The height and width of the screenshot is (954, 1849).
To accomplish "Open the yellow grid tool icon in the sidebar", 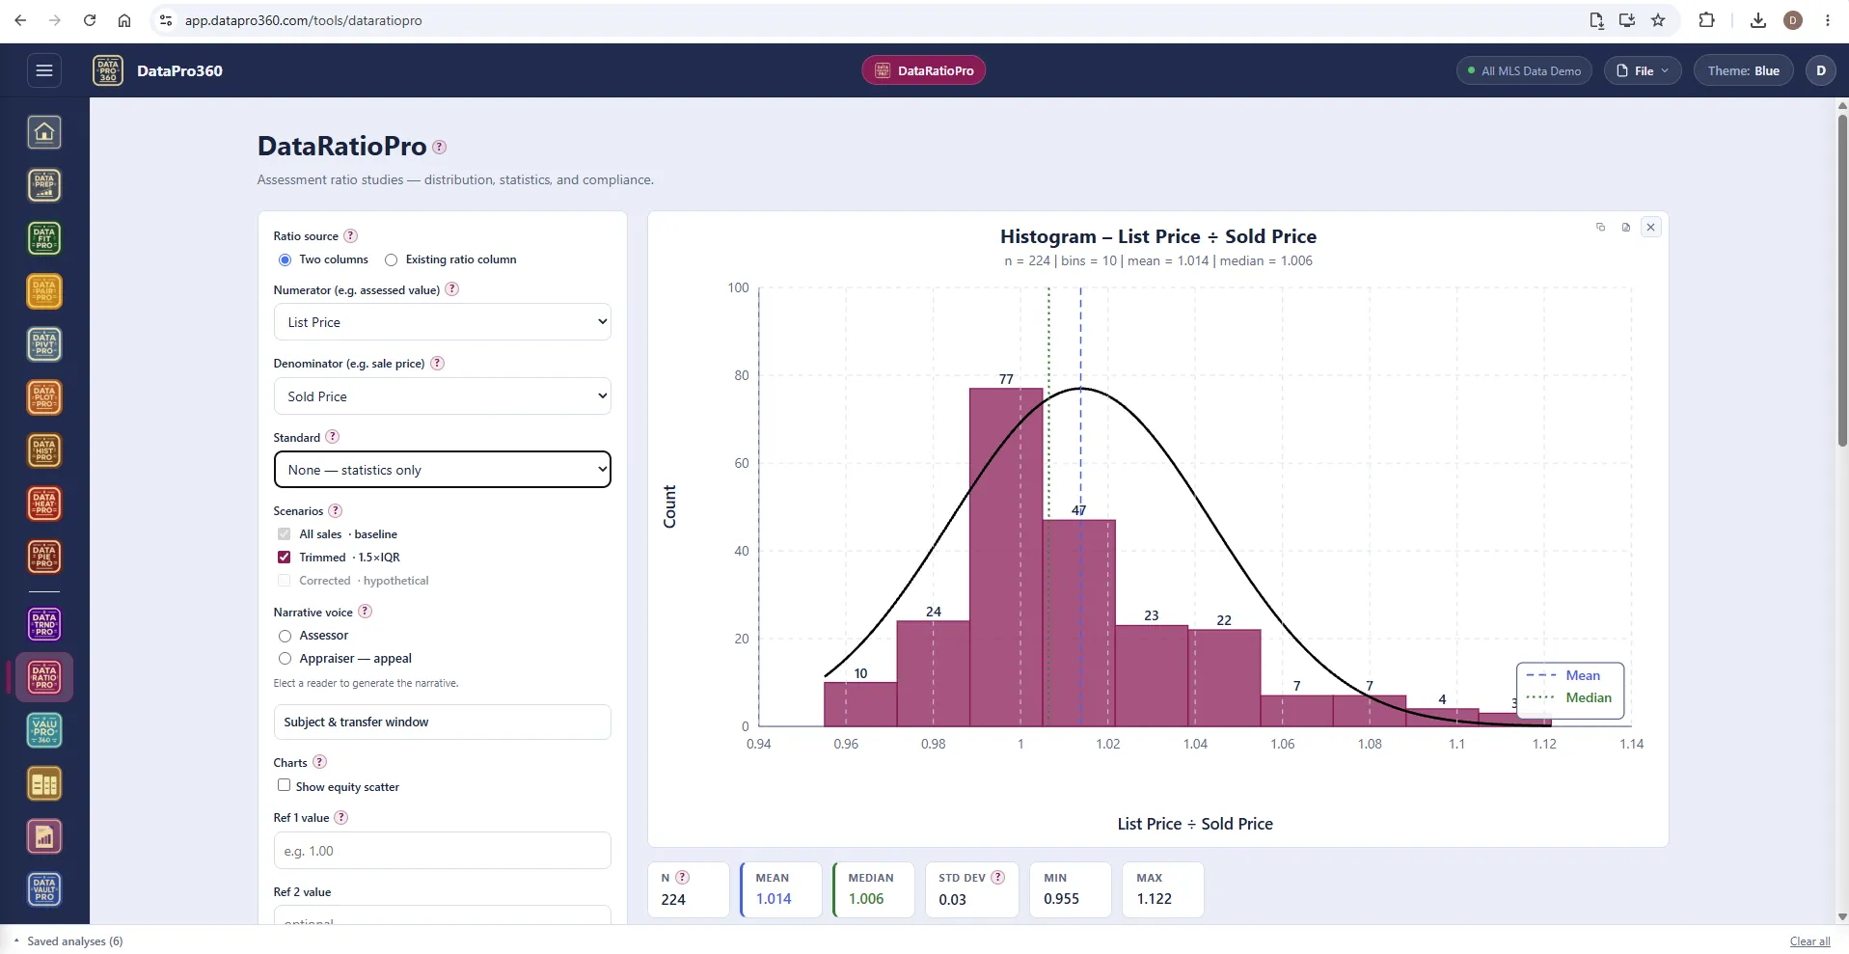I will [x=44, y=784].
